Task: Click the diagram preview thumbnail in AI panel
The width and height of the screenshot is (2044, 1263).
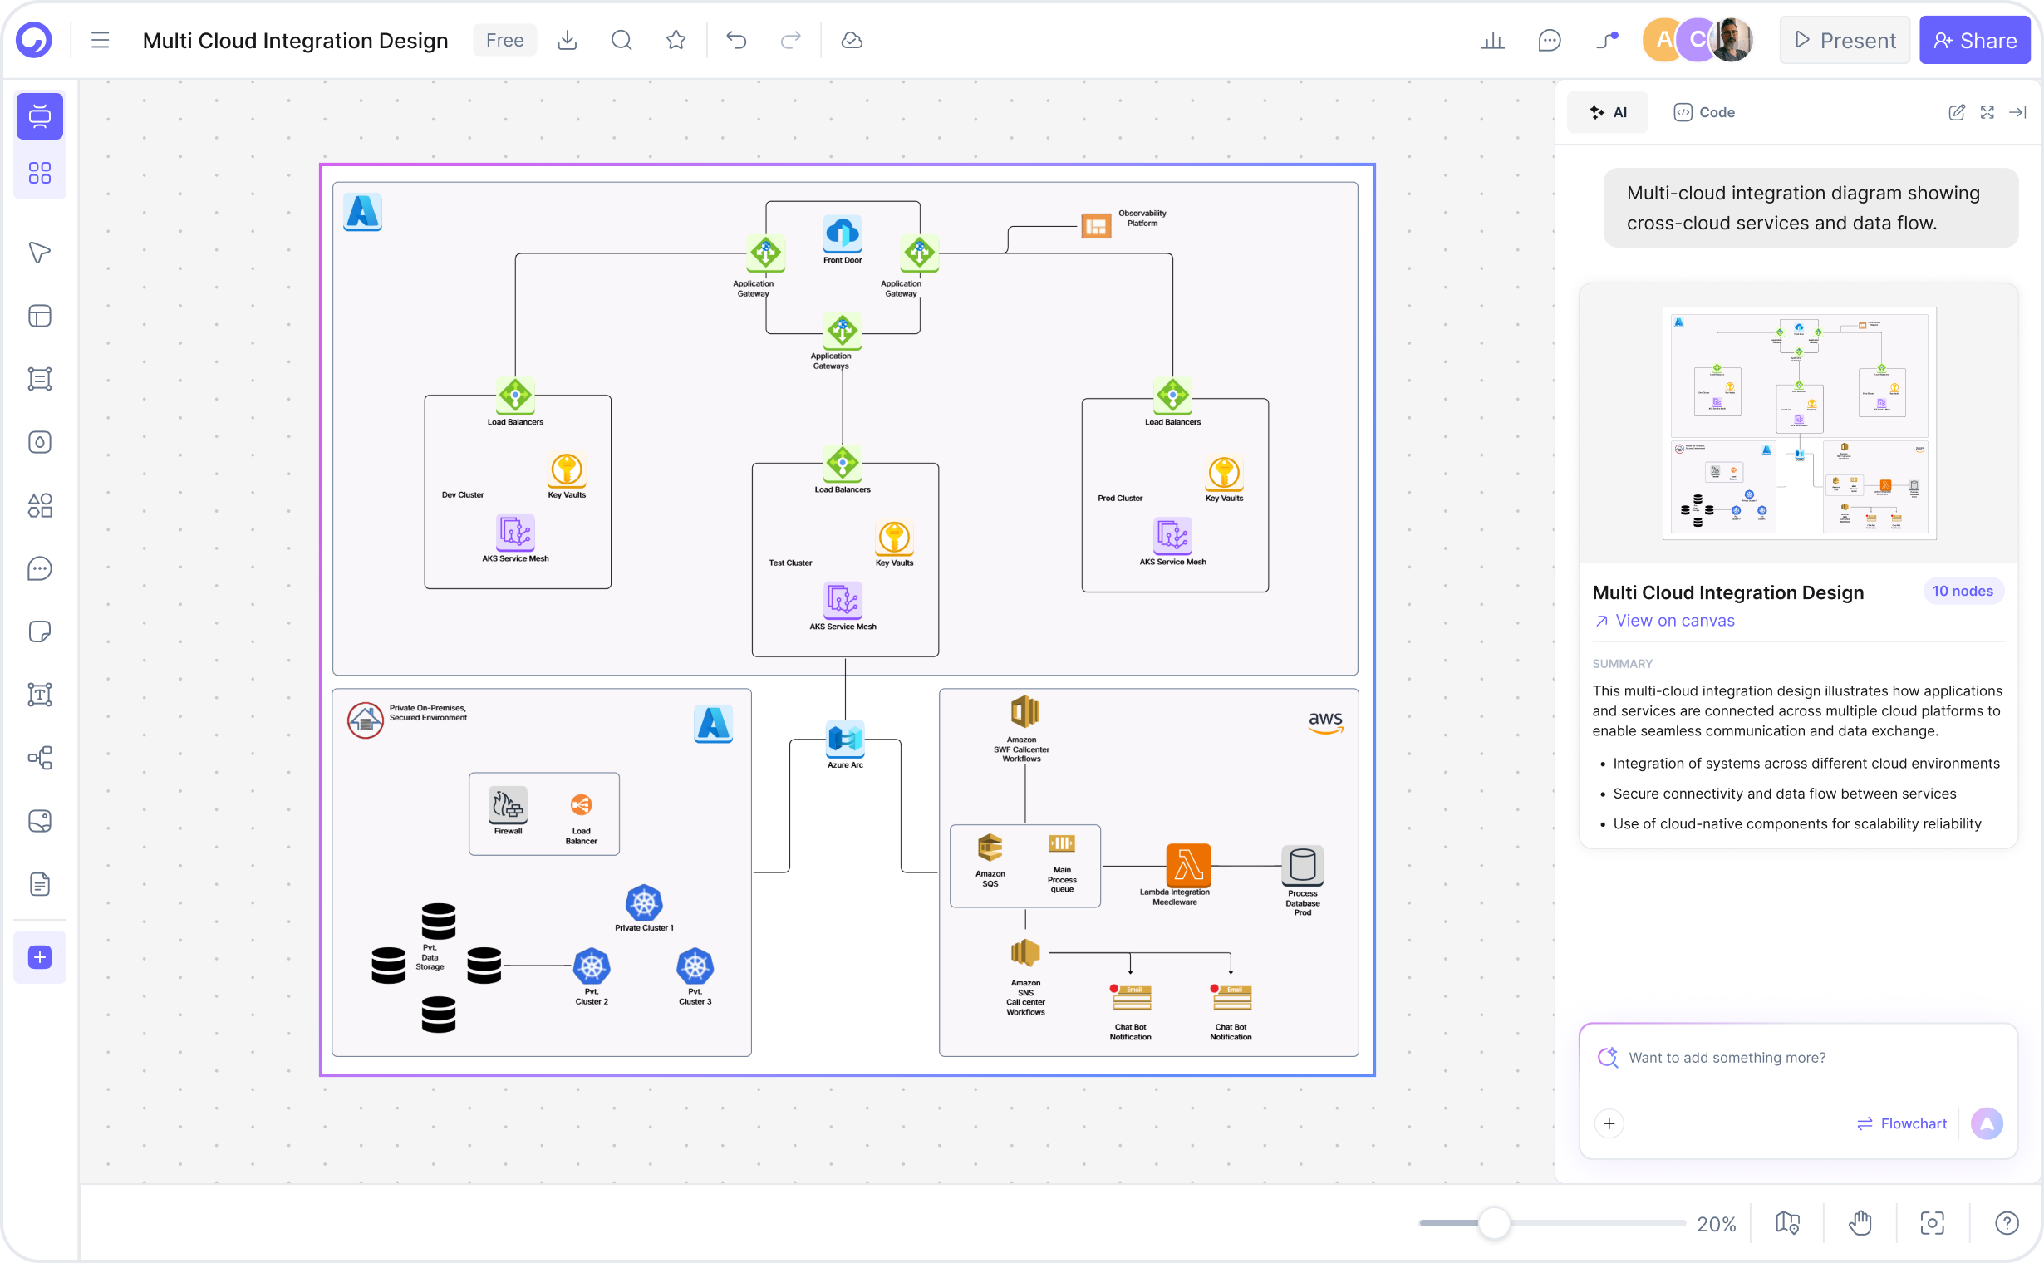Action: (x=1799, y=423)
